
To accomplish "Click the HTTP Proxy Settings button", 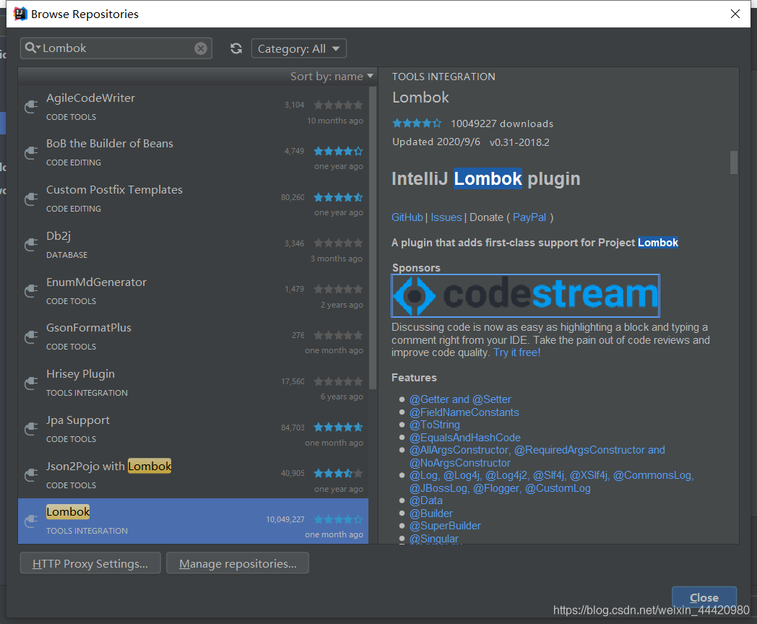I will pyautogui.click(x=90, y=563).
